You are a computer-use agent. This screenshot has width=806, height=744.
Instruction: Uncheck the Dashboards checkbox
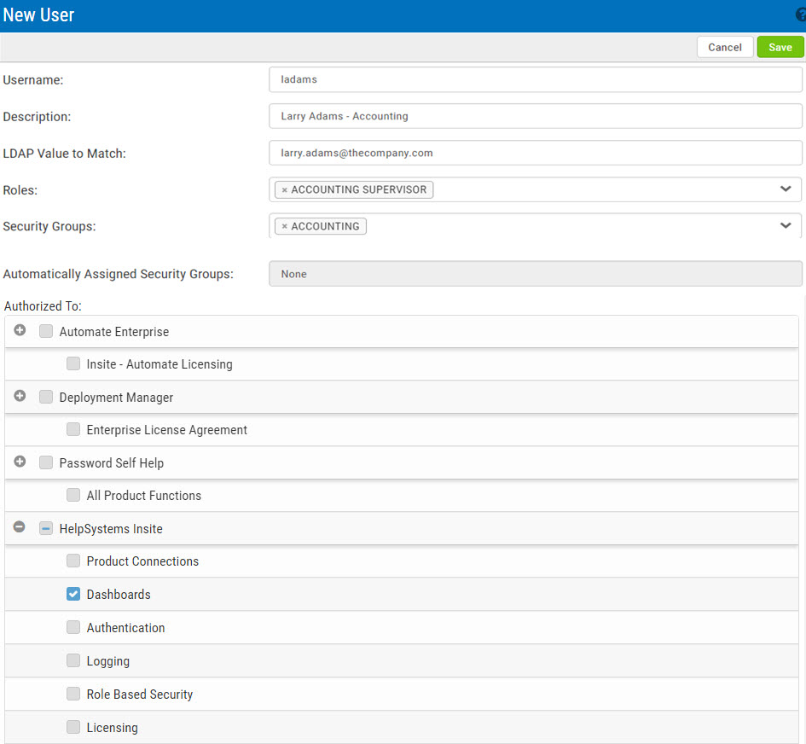[73, 595]
